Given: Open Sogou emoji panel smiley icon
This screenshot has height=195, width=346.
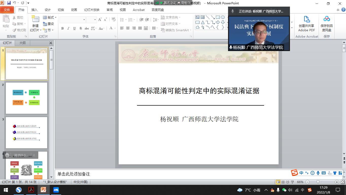Looking at the screenshot, I should point(313,173).
